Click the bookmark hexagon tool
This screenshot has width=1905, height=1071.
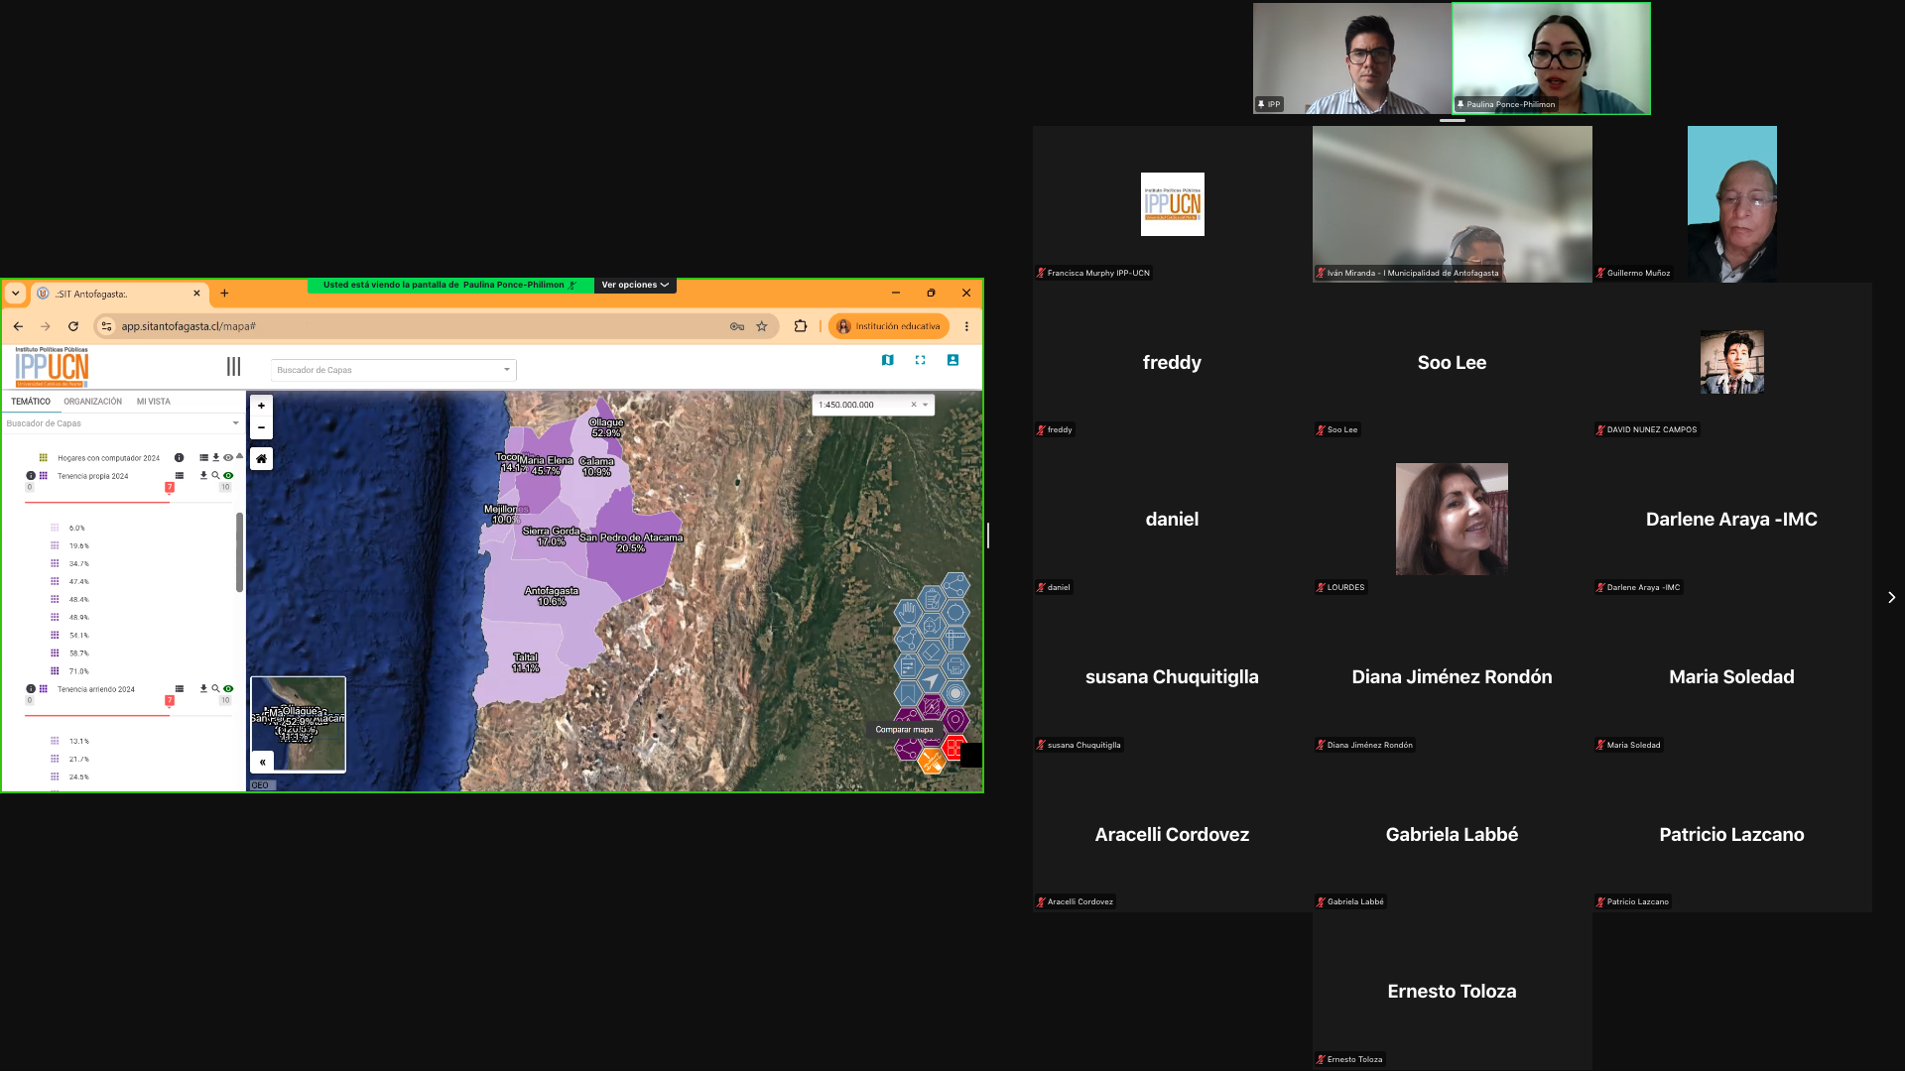908,694
